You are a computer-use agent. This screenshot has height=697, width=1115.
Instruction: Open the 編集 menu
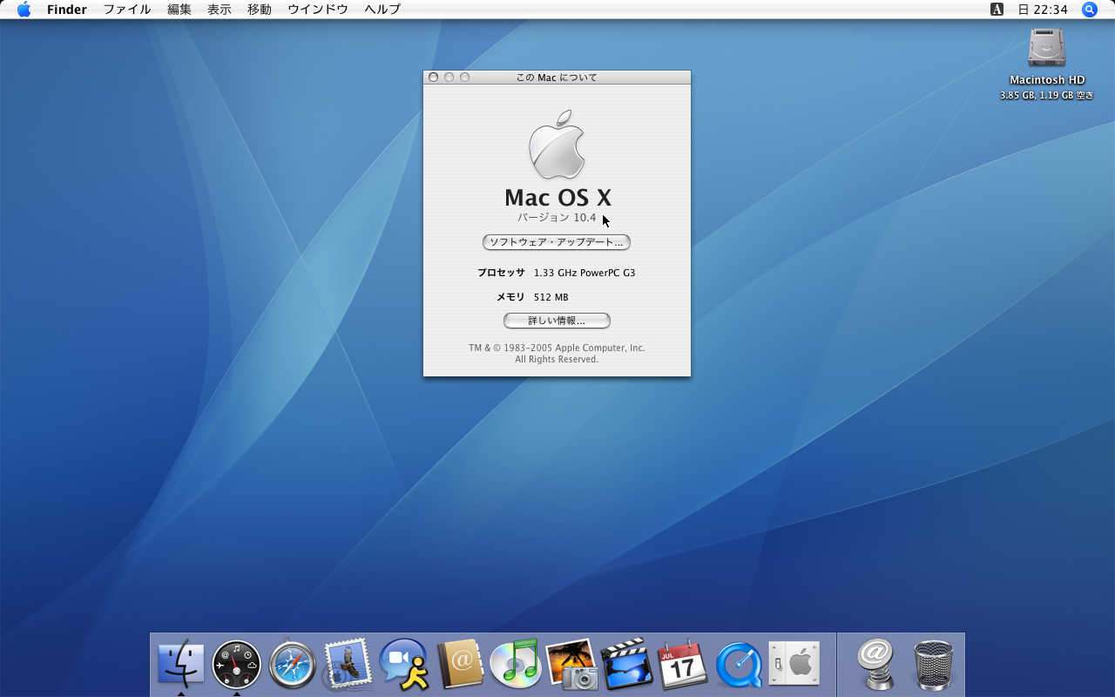click(x=179, y=10)
